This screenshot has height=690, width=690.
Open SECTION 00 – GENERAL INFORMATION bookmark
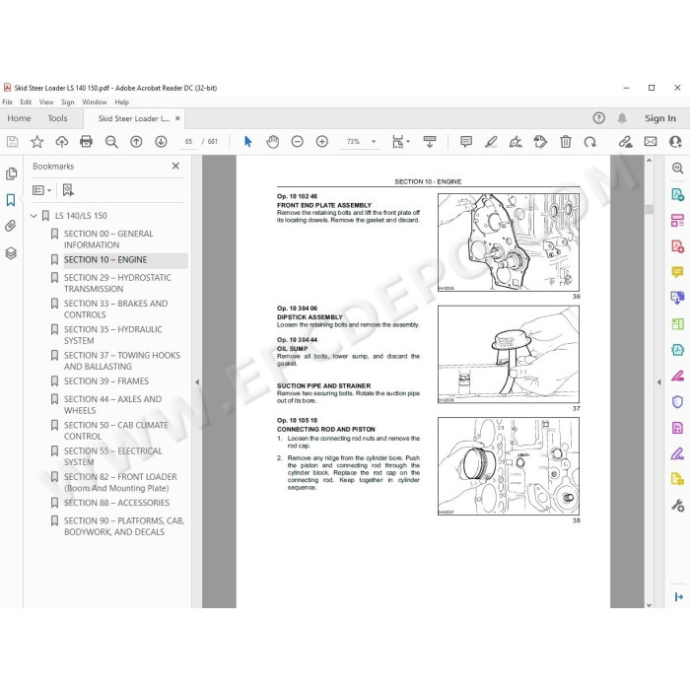pyautogui.click(x=108, y=239)
